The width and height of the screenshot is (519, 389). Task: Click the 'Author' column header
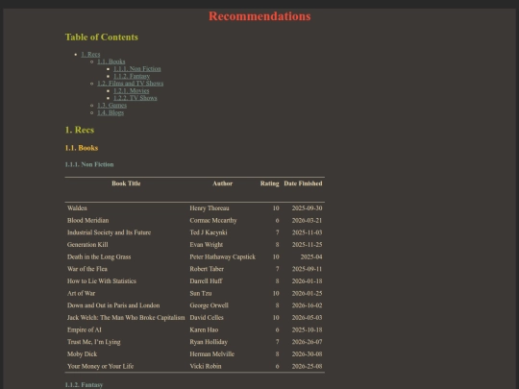point(222,183)
